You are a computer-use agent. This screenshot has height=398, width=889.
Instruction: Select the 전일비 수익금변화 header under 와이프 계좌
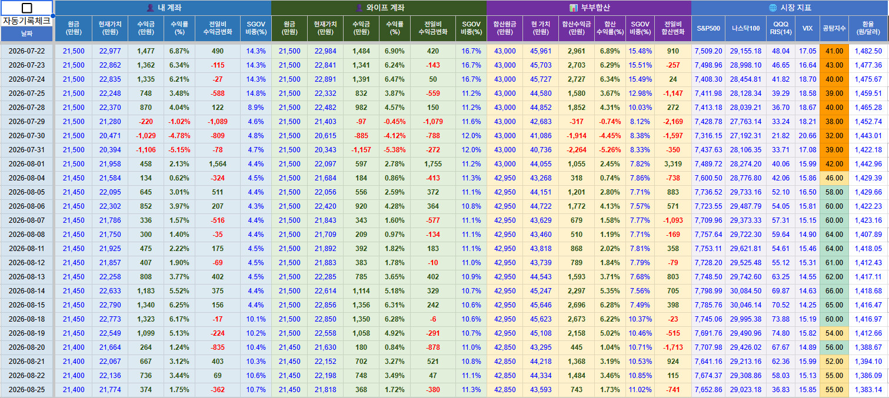tap(433, 28)
